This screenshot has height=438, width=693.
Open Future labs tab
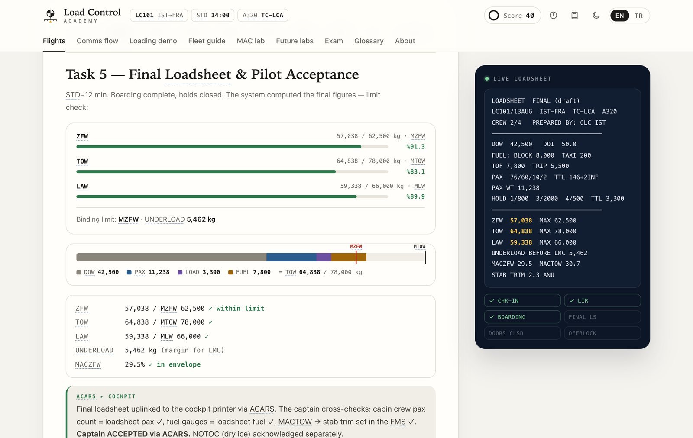pos(295,41)
